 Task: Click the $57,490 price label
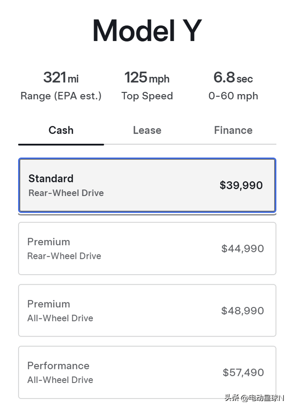(243, 373)
